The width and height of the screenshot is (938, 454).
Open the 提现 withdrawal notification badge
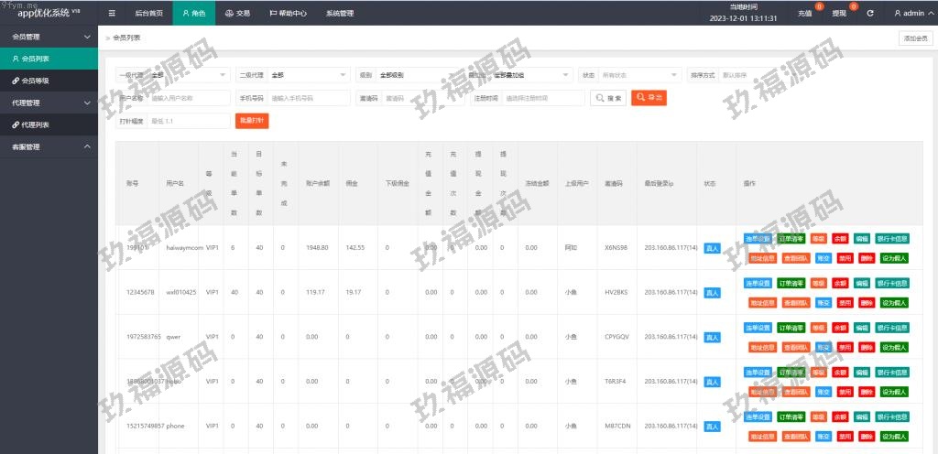pyautogui.click(x=839, y=14)
